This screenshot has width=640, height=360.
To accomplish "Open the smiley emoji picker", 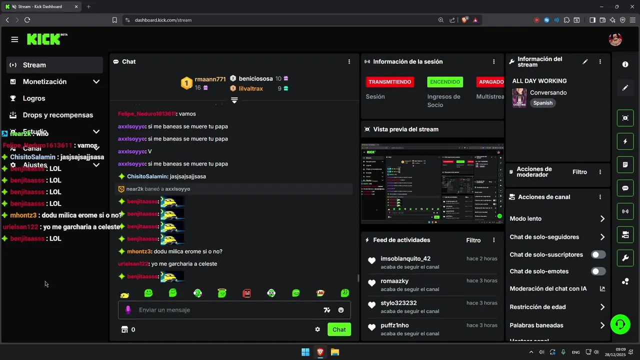I will coord(341,310).
